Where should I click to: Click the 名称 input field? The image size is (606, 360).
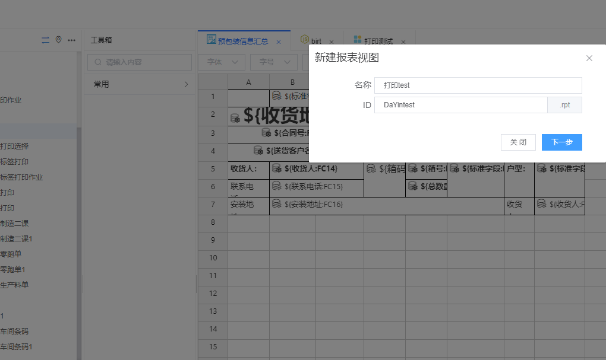pyautogui.click(x=478, y=85)
